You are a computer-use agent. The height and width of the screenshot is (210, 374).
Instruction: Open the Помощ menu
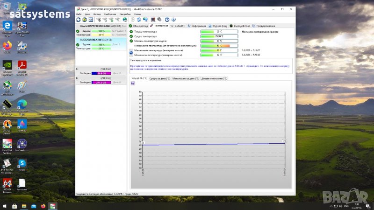point(138,14)
